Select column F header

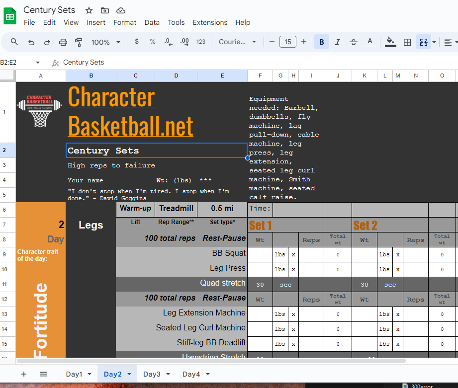coord(260,76)
